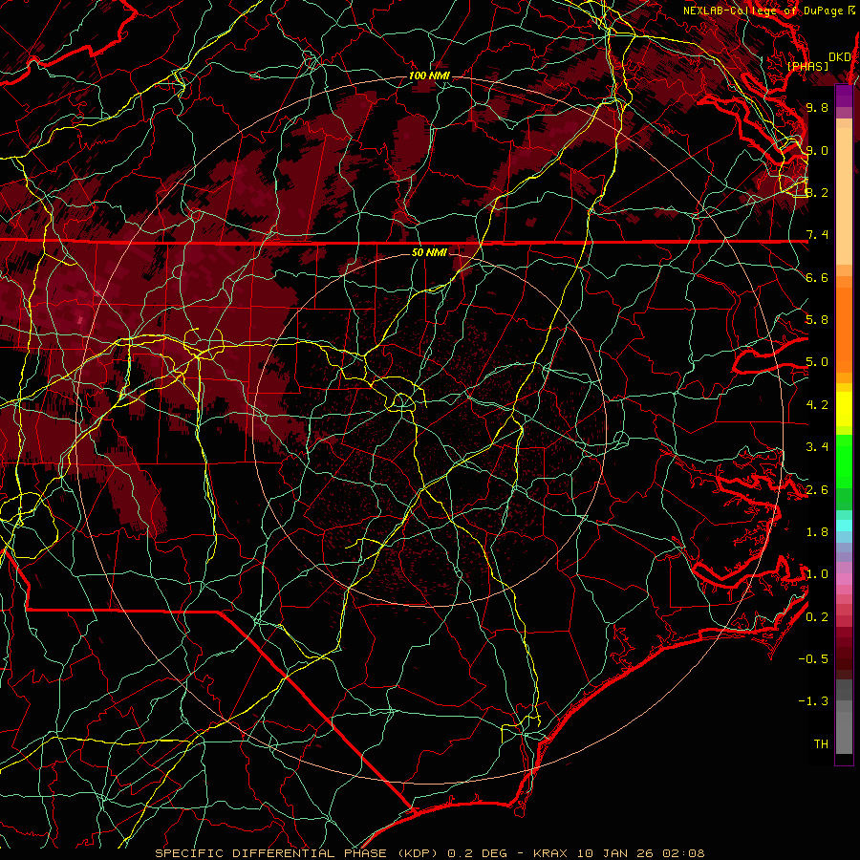The height and width of the screenshot is (860, 860).
Task: Pick the bright yellow color bar segment
Action: [x=844, y=409]
